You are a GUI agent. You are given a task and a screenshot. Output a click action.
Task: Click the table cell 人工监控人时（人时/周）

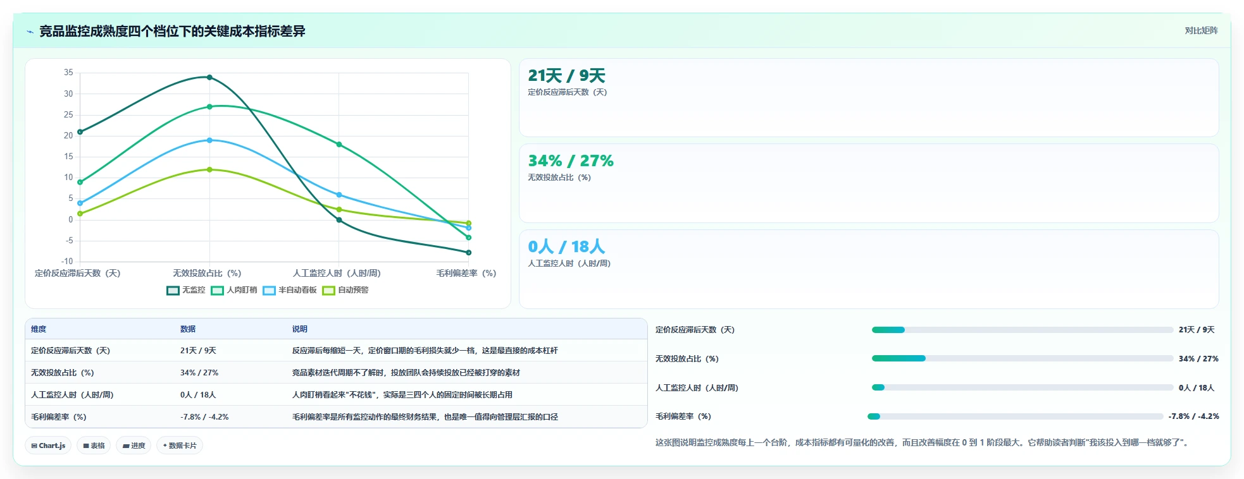(x=72, y=395)
